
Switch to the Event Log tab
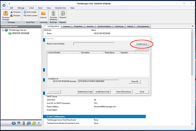click(119, 26)
